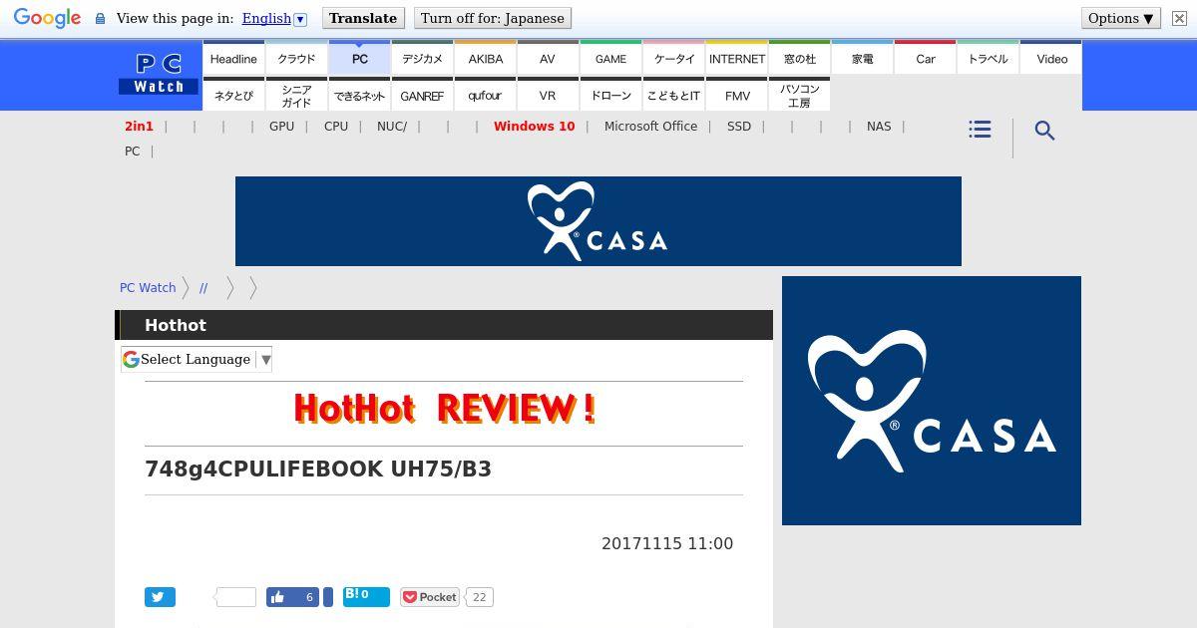Image resolution: width=1197 pixels, height=628 pixels.
Task: Save article to Pocket
Action: pyautogui.click(x=430, y=597)
